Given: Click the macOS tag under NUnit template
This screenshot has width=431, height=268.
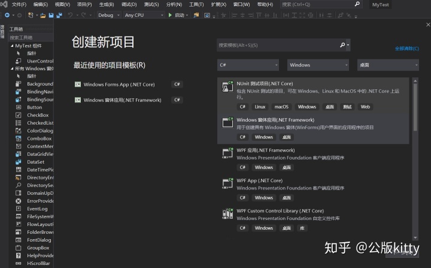Looking at the screenshot, I should point(281,107).
